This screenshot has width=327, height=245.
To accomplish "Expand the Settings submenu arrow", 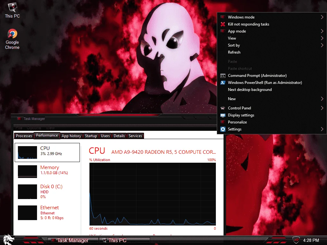I will coord(322,129).
